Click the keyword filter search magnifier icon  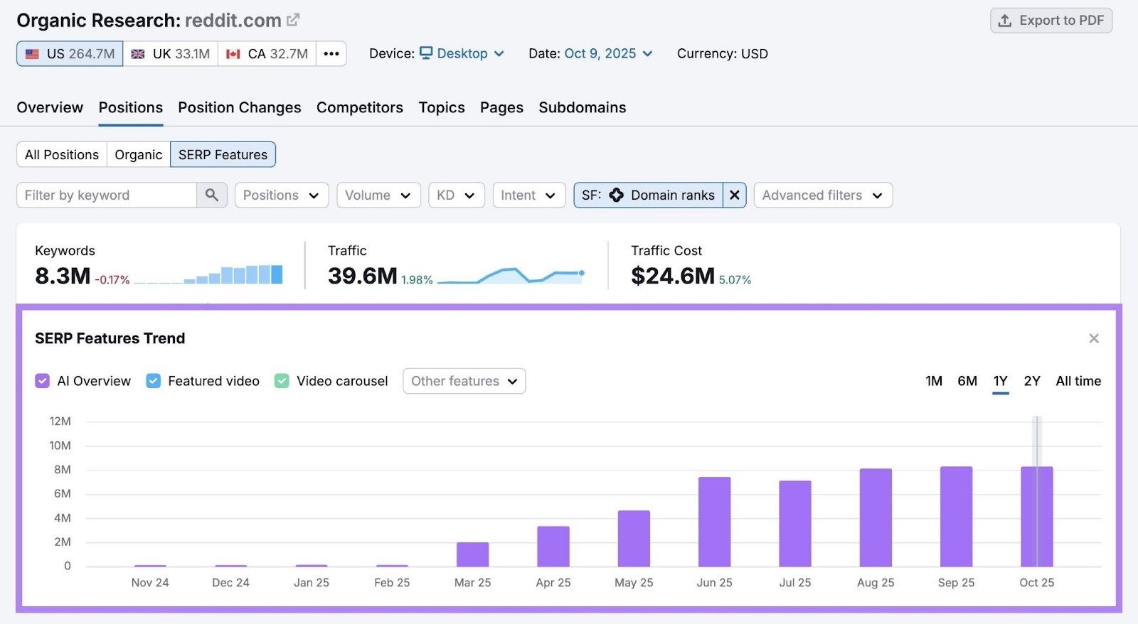212,195
